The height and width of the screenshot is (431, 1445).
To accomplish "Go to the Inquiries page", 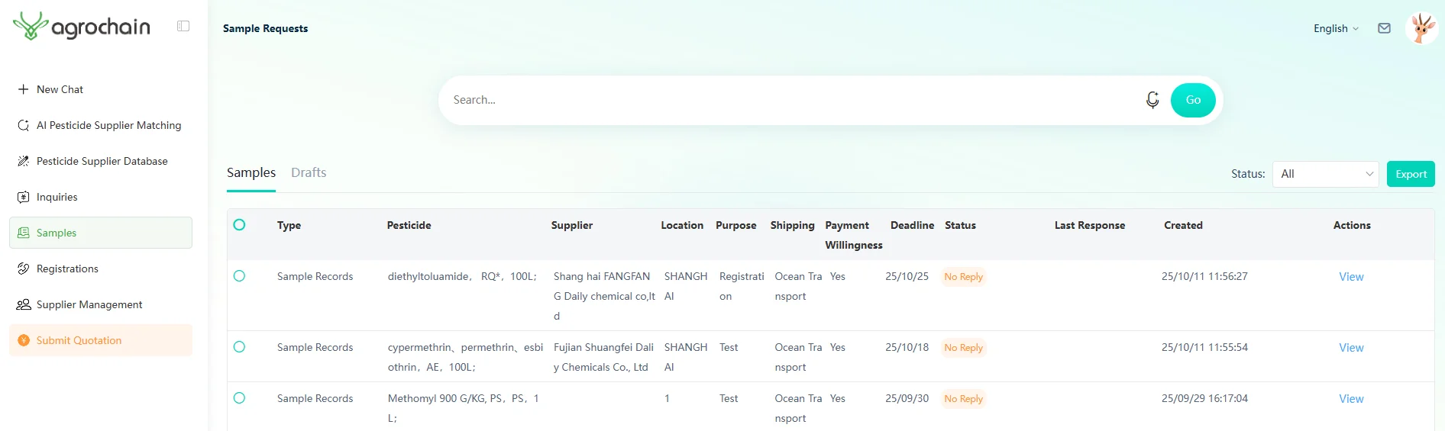I will [x=101, y=197].
